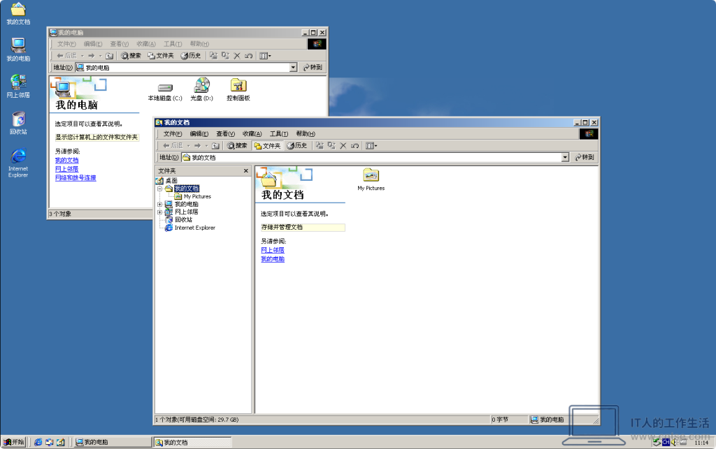Launch Outlook Express from quick launch
Screen dimensions: 716x449
[x=50, y=442]
